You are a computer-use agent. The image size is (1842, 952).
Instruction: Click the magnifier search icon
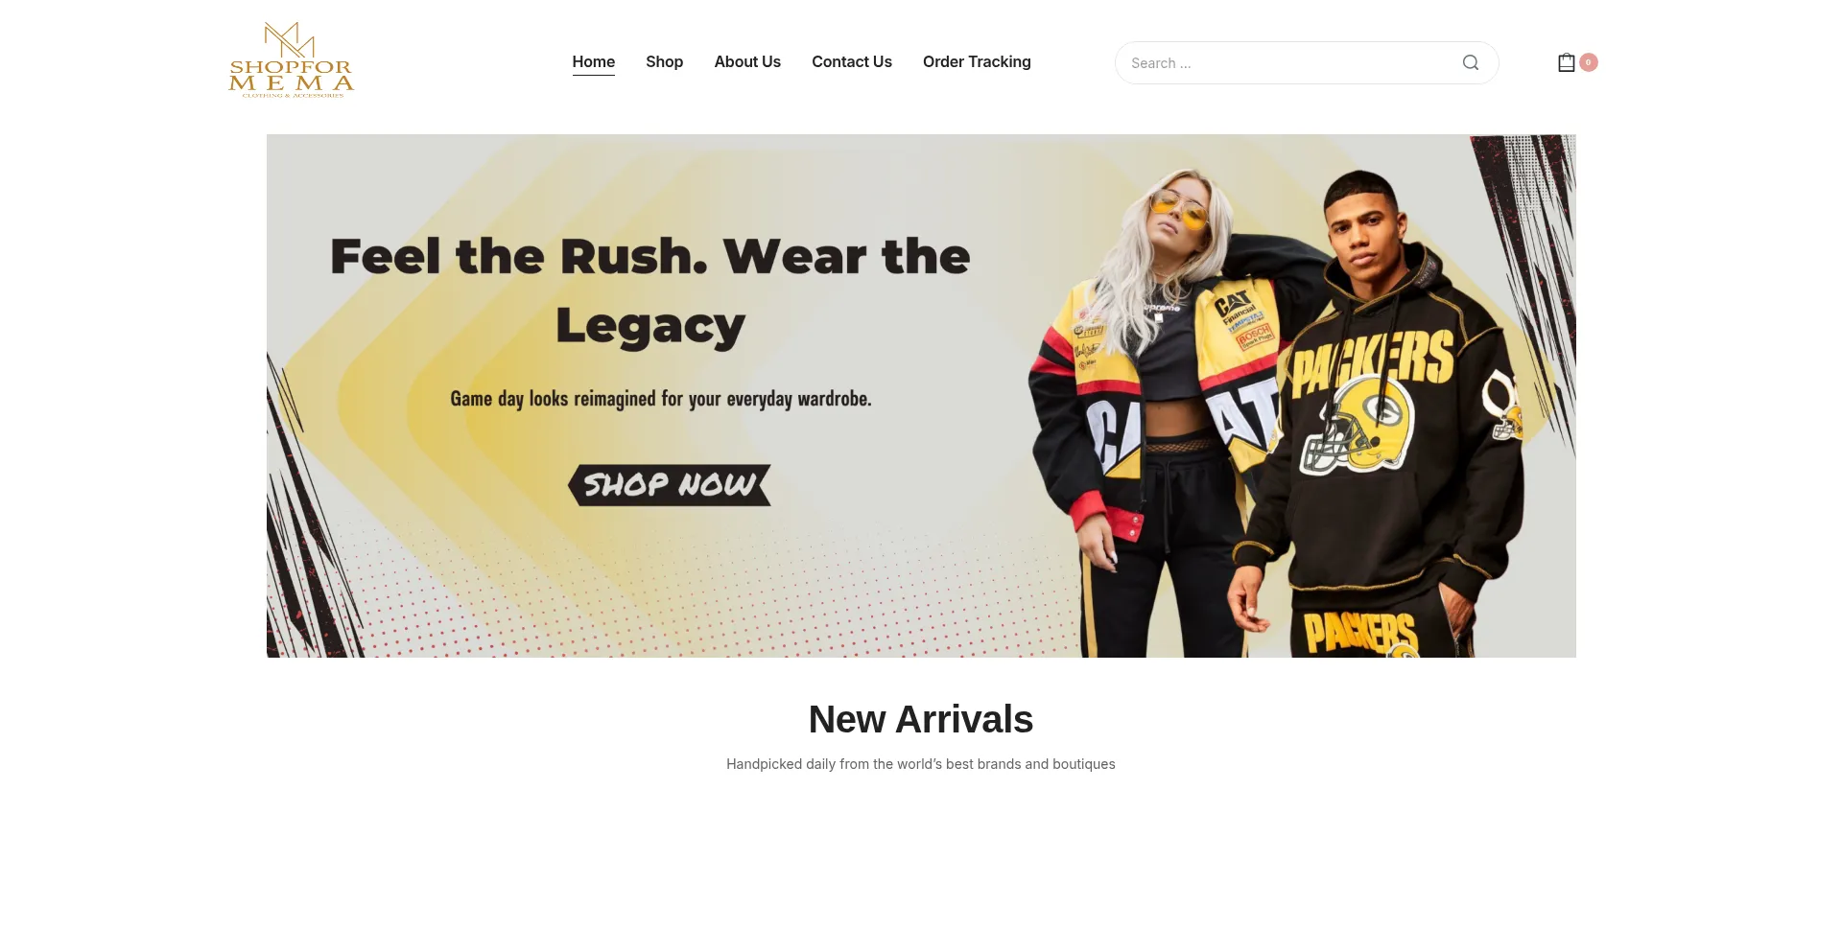1470,62
